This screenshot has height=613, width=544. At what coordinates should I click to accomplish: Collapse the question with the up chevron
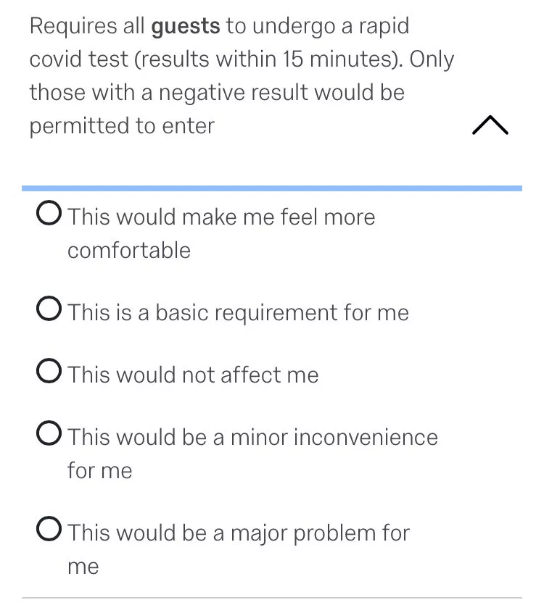(490, 125)
